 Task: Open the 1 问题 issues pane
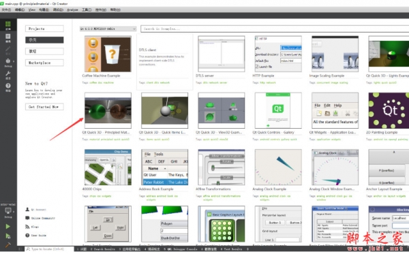point(81,249)
